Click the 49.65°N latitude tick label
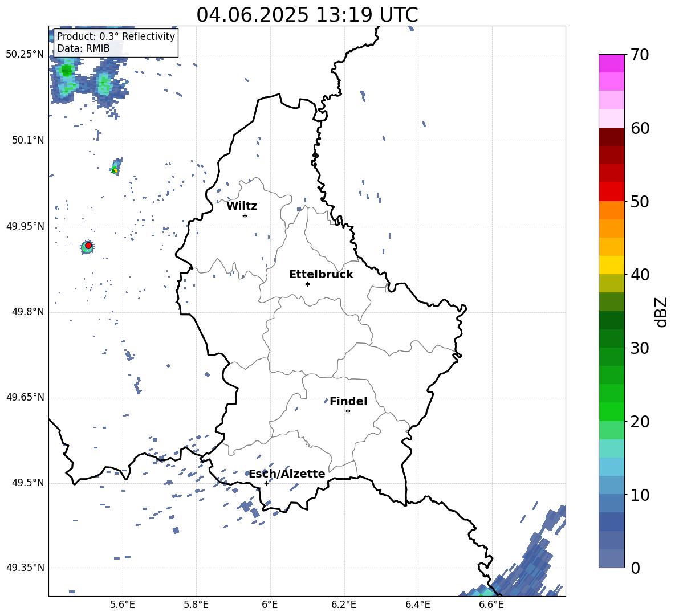The width and height of the screenshot is (675, 616). pyautogui.click(x=25, y=397)
